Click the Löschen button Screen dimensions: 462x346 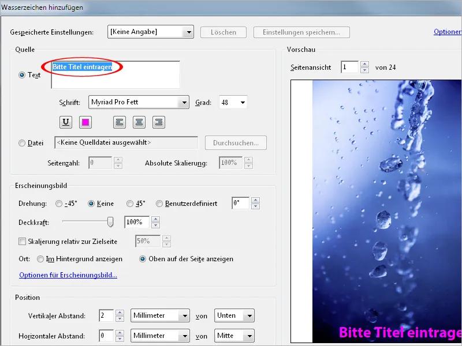tap(223, 32)
